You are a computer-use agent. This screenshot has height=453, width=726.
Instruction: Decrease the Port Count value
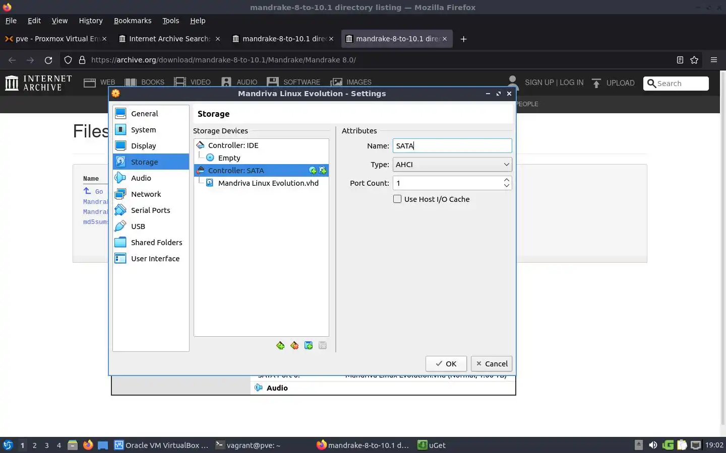(x=507, y=186)
